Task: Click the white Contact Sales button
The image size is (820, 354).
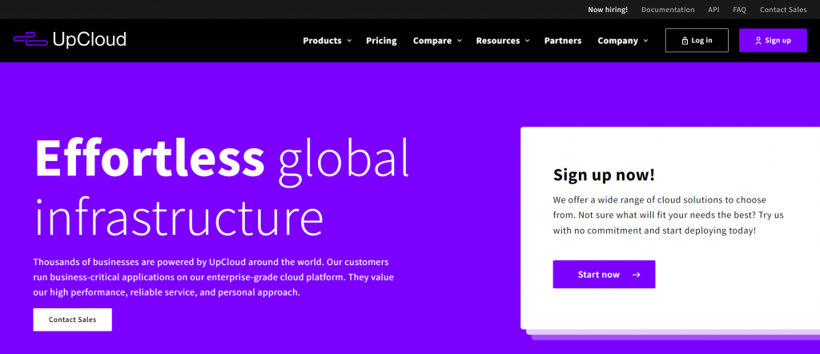Action: click(x=73, y=320)
